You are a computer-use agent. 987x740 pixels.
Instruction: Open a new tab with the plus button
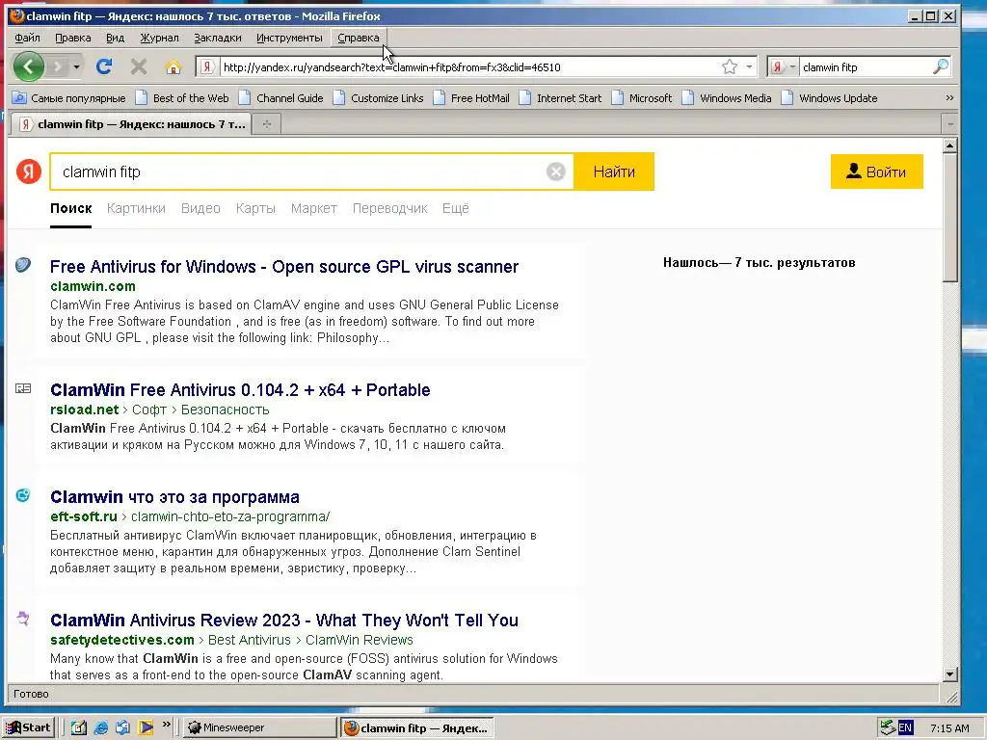pos(267,124)
